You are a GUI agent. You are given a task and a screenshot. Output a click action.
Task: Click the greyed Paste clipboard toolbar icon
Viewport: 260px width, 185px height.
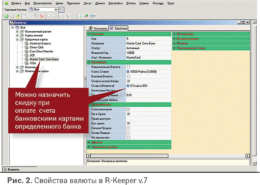coord(73,16)
